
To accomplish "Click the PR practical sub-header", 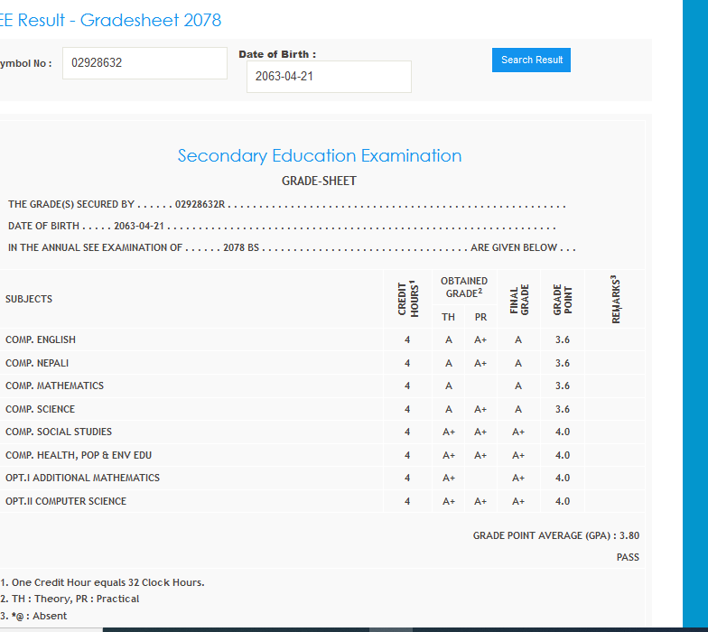I will 480,317.
